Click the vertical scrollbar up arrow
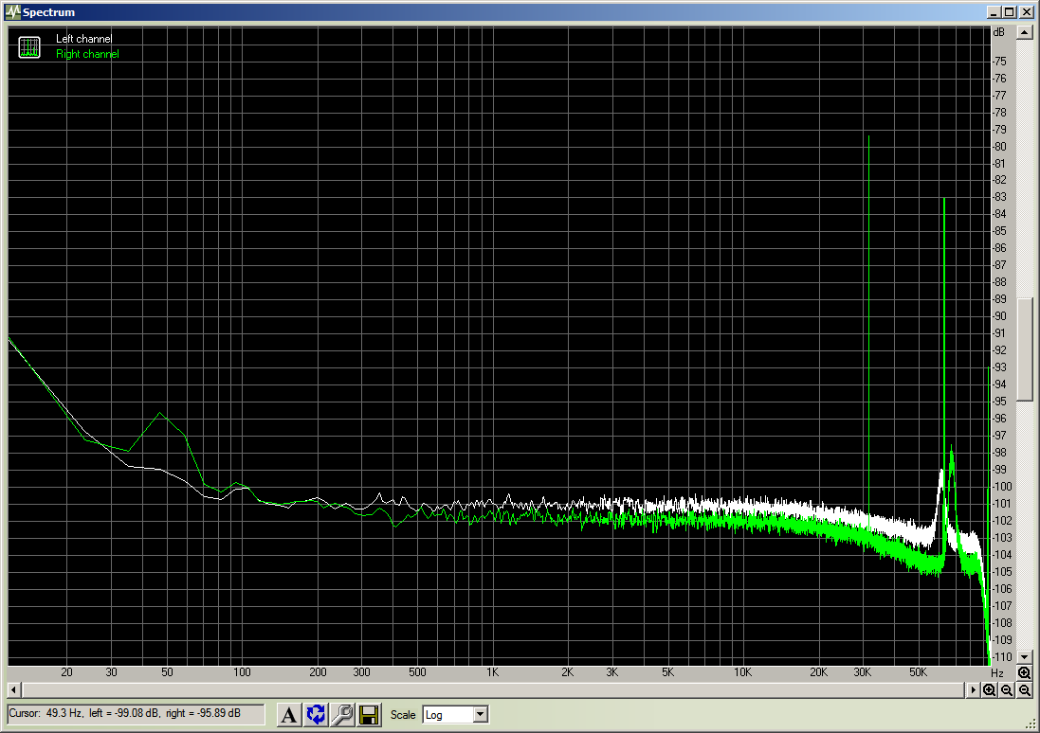This screenshot has width=1040, height=733. coord(1024,32)
